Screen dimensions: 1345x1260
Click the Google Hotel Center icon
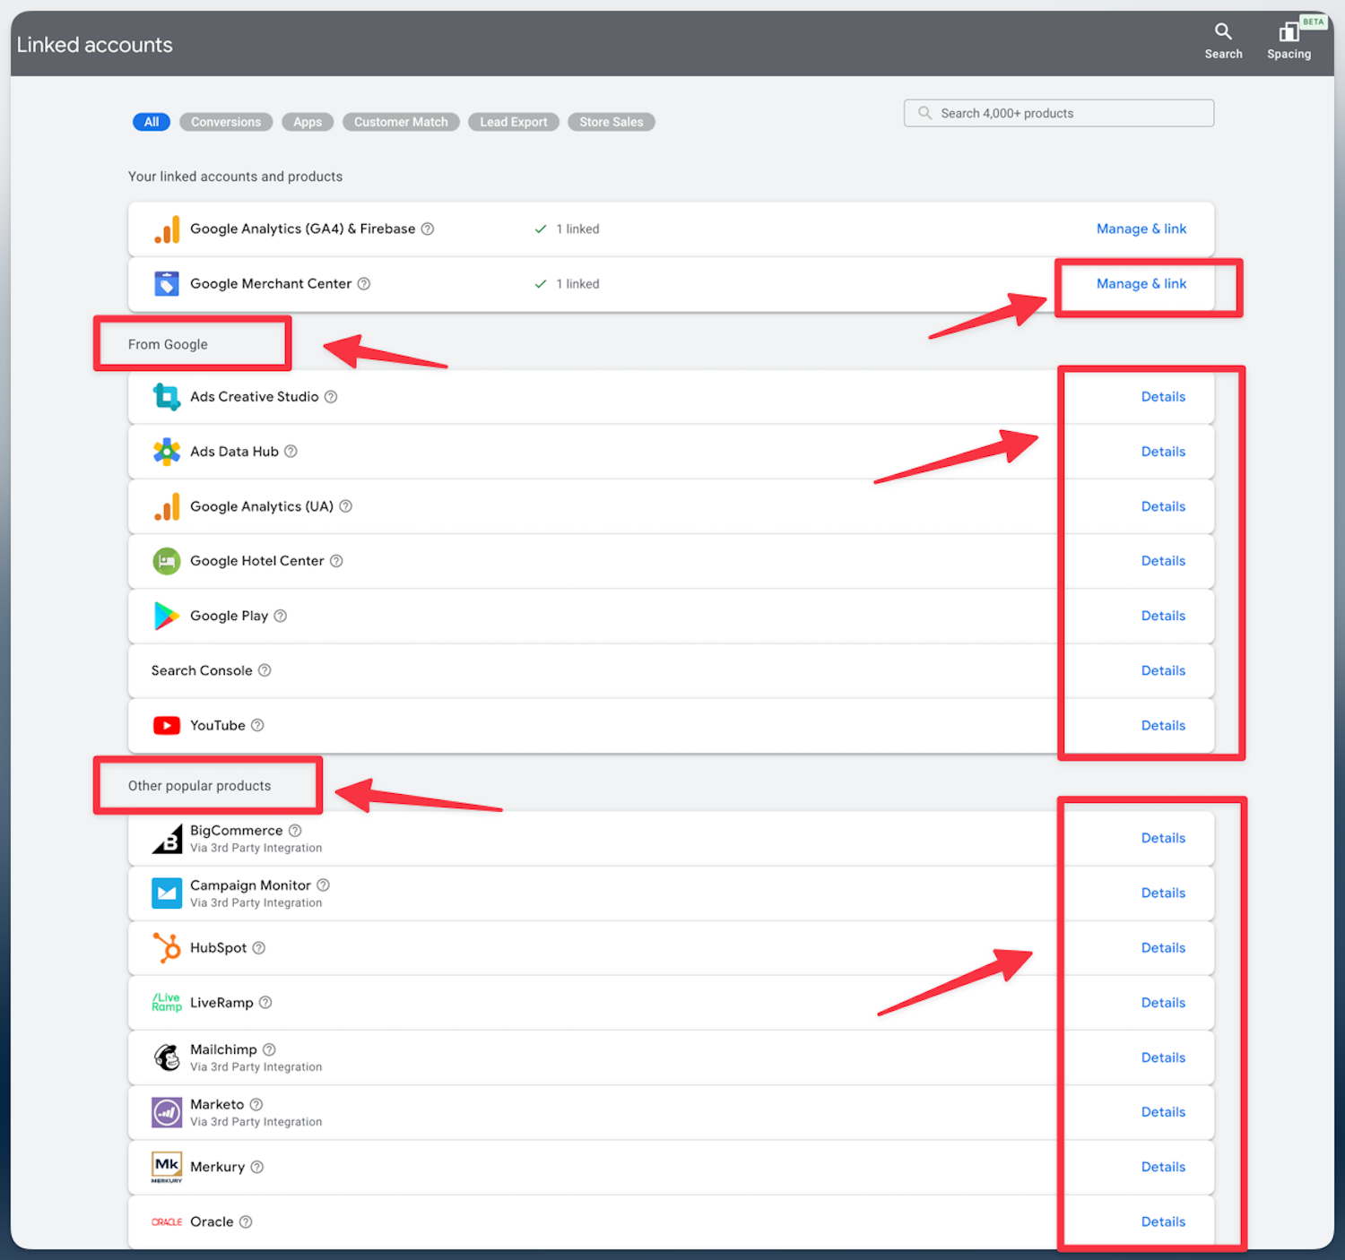point(167,562)
